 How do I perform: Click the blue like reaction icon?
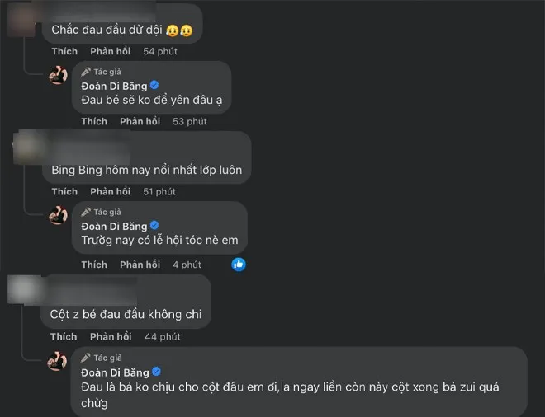coord(239,264)
